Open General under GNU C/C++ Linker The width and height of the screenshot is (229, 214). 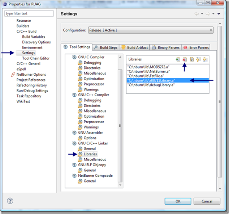(x=90, y=149)
